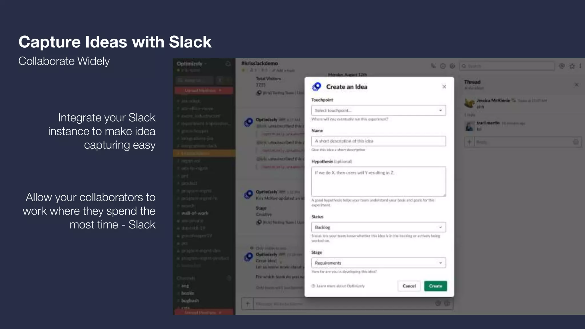This screenshot has width=585, height=329.
Task: Click traci.martin's avatar in thread
Action: (470, 126)
